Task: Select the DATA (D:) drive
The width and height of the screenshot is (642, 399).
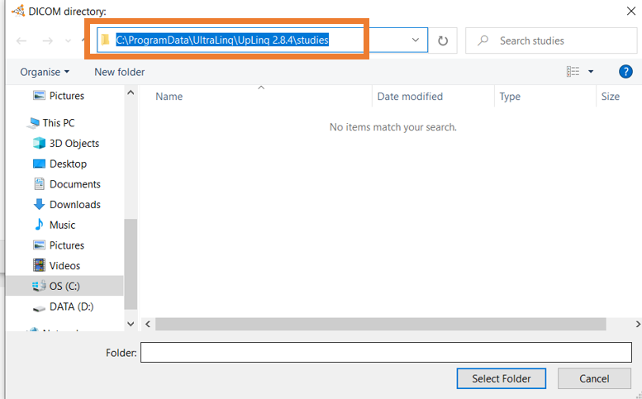Action: click(63, 307)
